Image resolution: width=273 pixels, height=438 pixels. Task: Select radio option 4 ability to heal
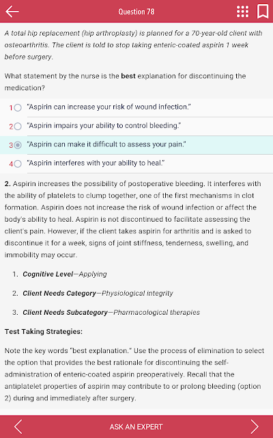[x=18, y=164]
